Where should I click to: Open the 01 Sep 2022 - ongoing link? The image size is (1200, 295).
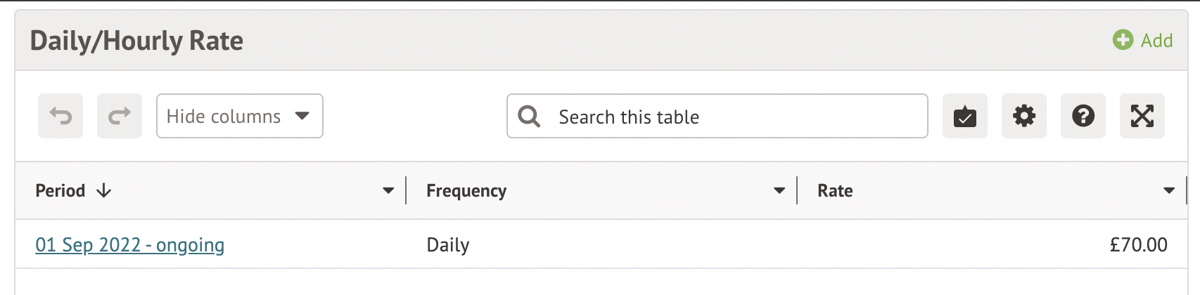[130, 245]
